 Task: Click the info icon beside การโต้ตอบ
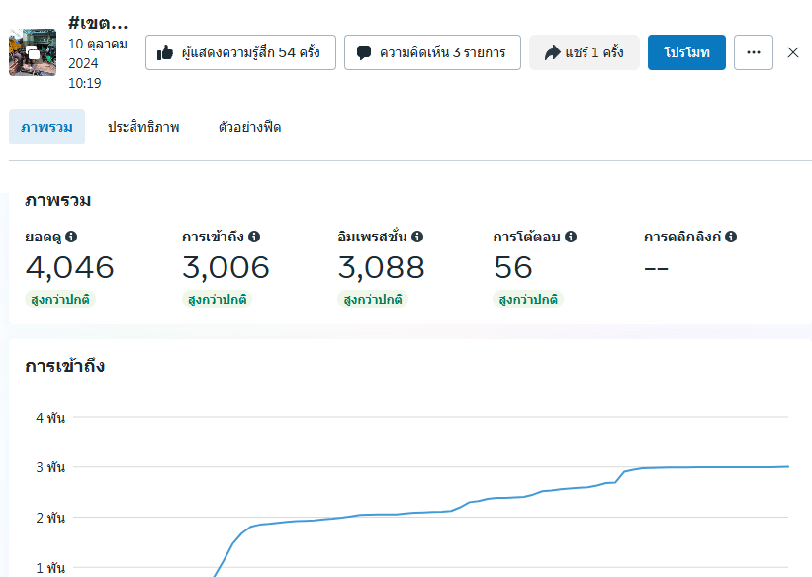click(571, 238)
